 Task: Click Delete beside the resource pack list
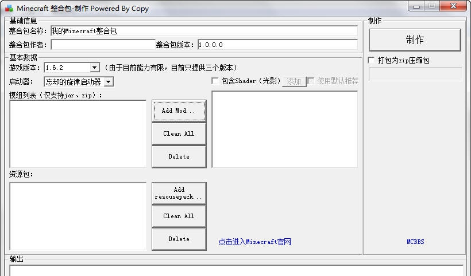(179, 239)
